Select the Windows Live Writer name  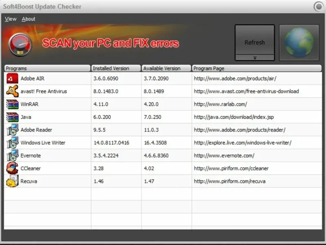click(x=43, y=143)
